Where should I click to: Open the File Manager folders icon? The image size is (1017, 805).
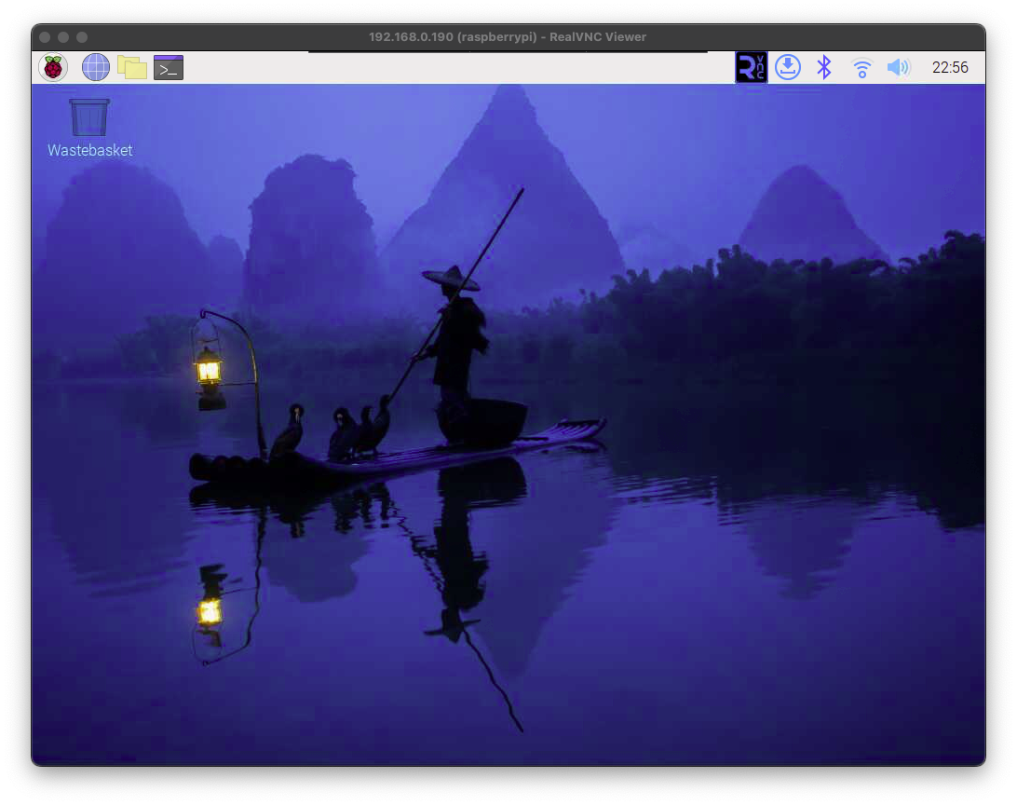pos(132,67)
